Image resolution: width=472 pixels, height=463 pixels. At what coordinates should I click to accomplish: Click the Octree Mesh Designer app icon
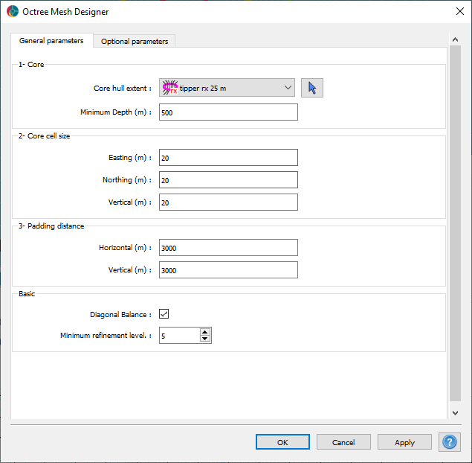pos(13,11)
